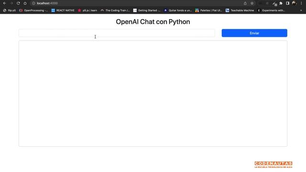Reload the localhost page
306x172 pixels.
tap(18, 3)
